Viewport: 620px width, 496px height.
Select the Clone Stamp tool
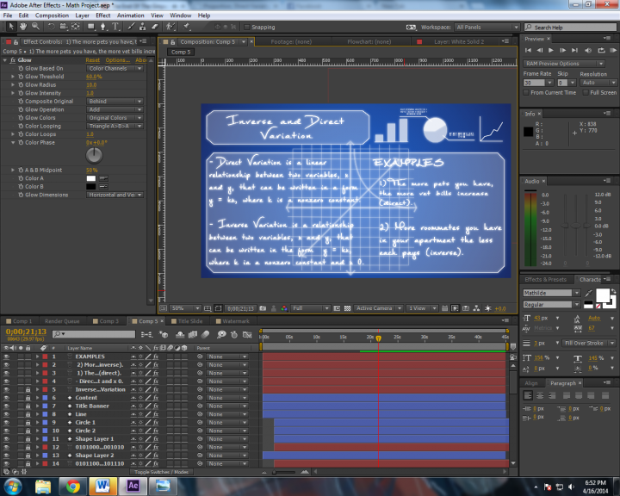142,27
